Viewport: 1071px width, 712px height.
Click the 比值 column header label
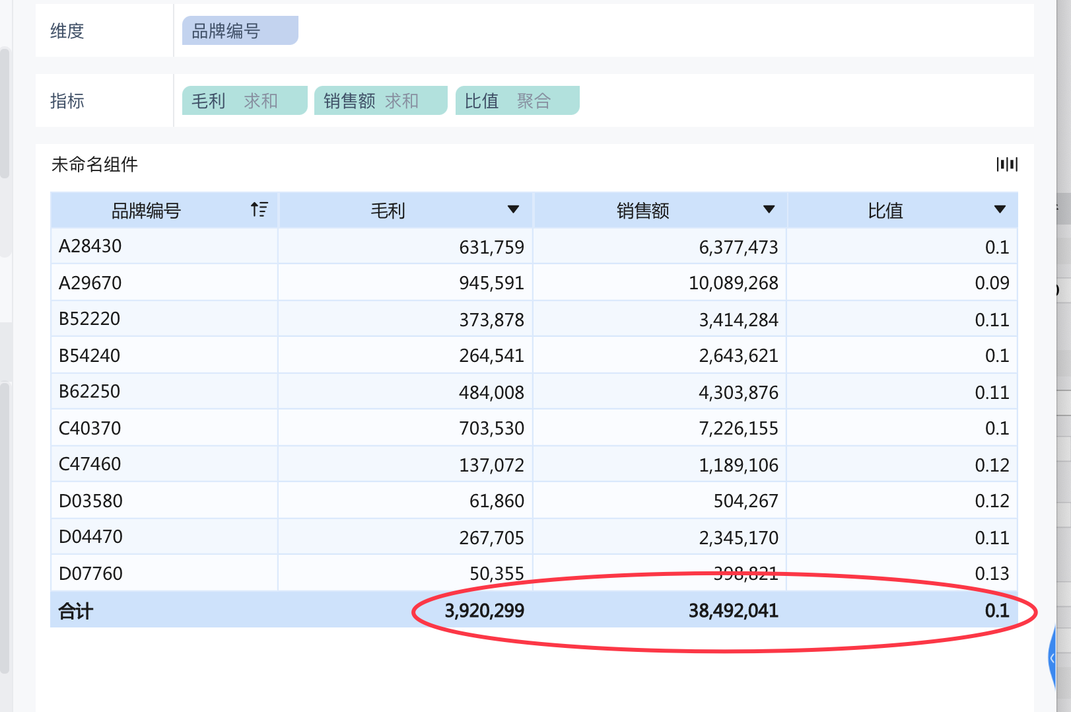click(885, 211)
